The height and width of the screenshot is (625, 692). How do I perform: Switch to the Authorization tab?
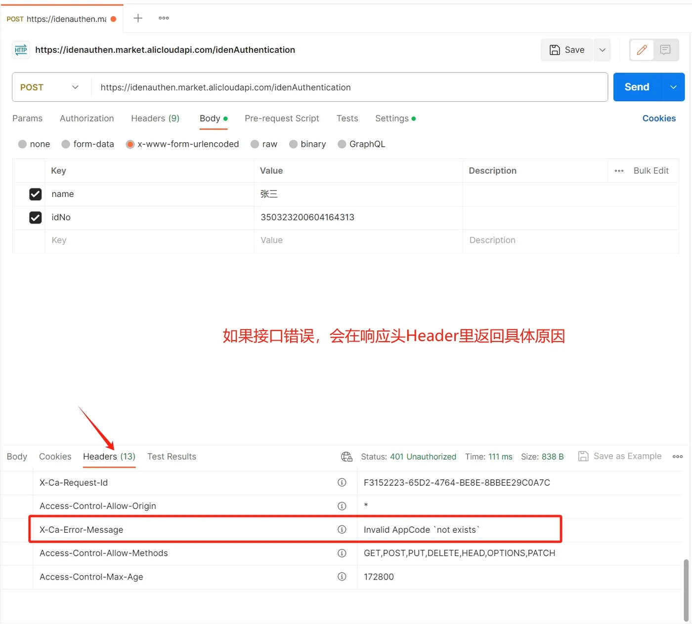click(x=86, y=118)
